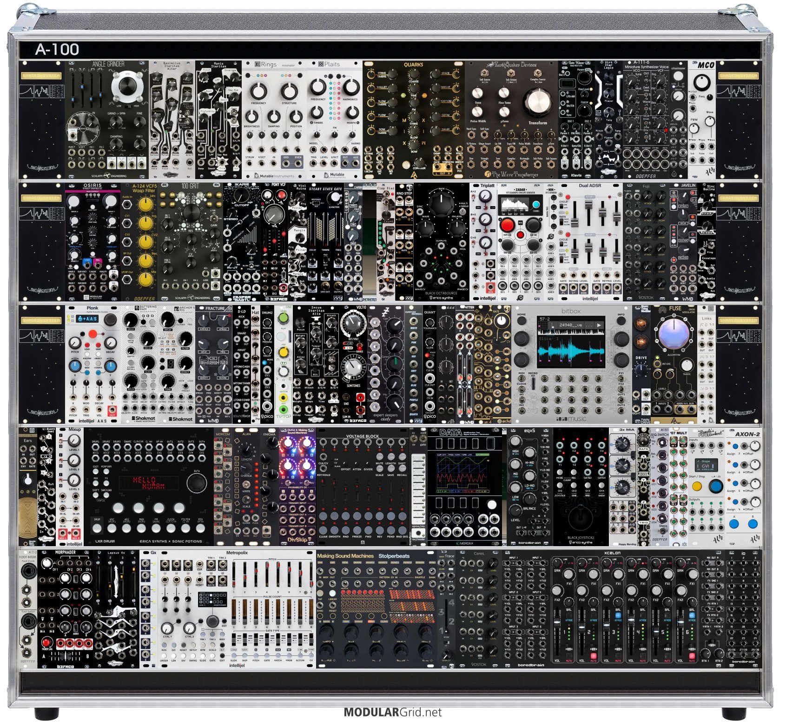Click the yellow Frq knob on Wasp Filter

click(145, 223)
